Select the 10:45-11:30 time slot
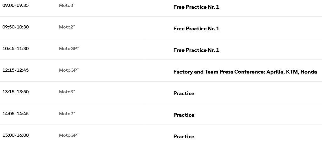The width and height of the screenshot is (322, 143). coord(16,49)
